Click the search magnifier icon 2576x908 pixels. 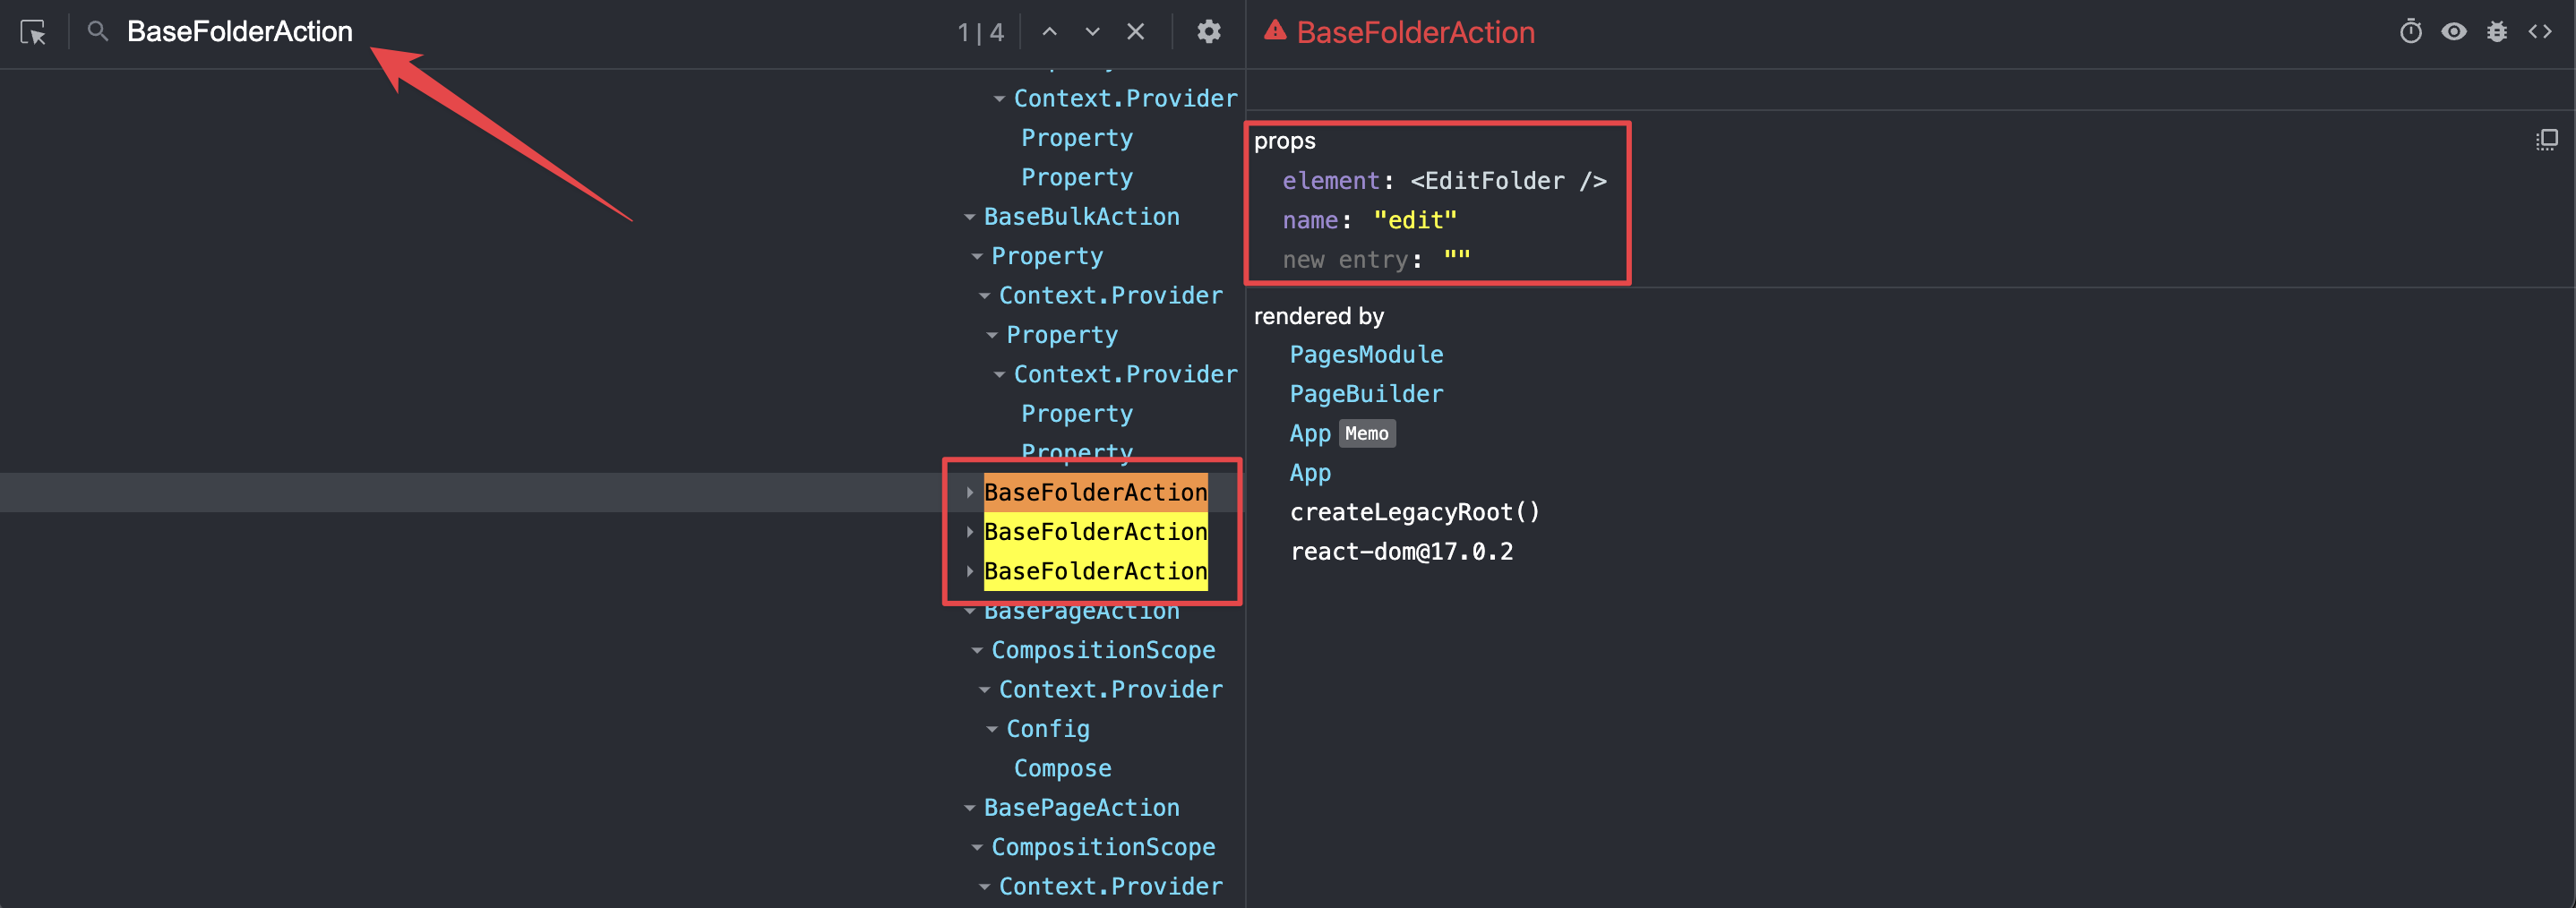[97, 31]
